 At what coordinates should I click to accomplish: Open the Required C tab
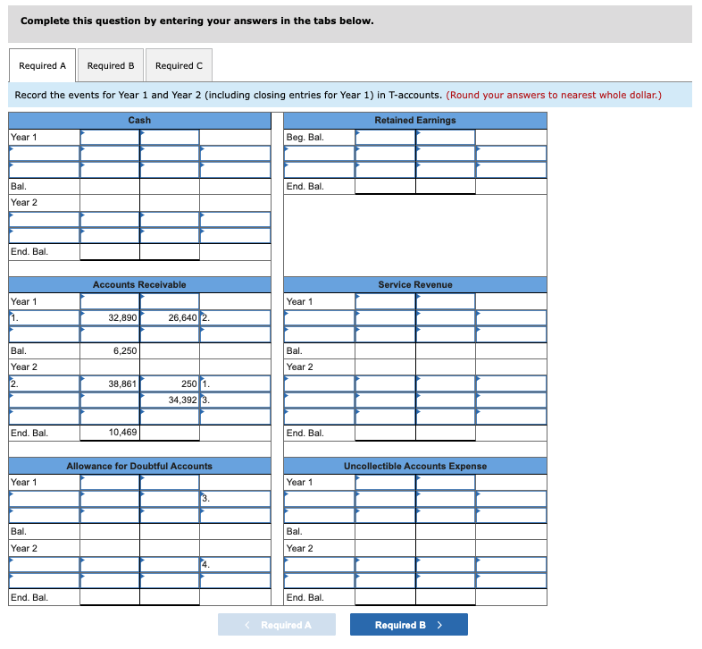point(179,65)
